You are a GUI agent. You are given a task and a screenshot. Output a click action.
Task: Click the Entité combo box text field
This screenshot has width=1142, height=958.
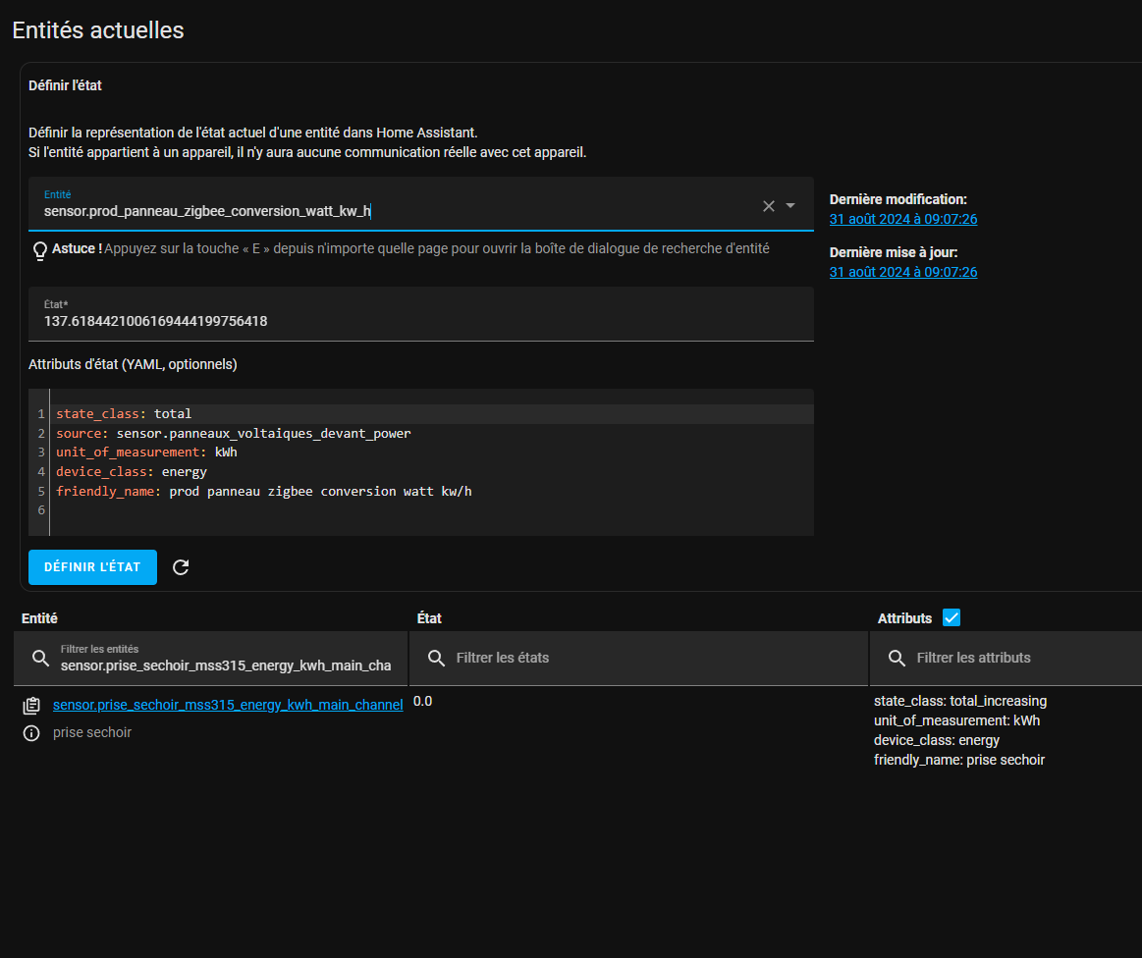393,210
